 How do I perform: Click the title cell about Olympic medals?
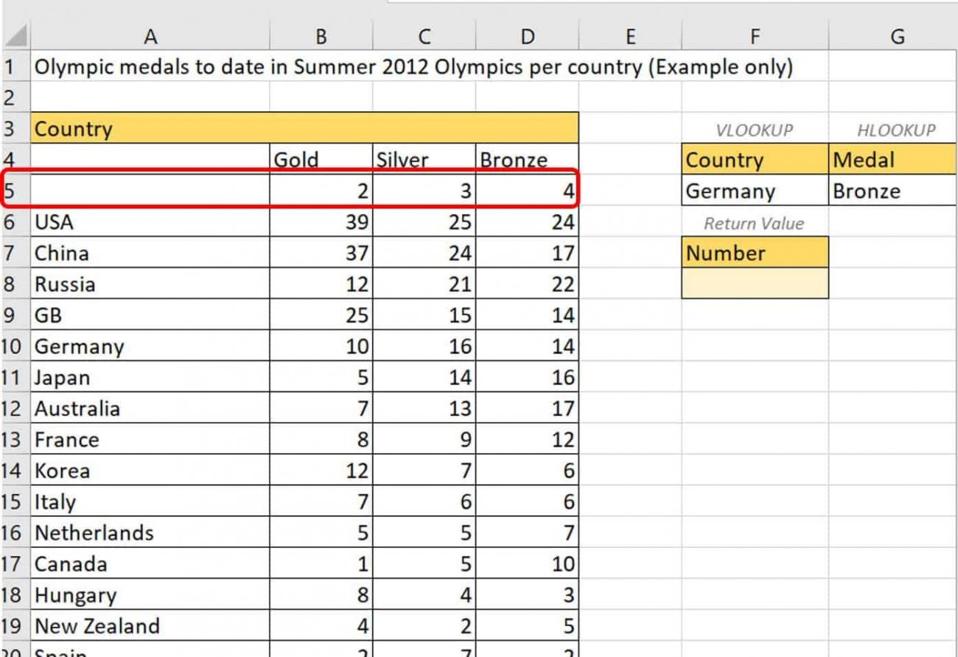point(151,66)
